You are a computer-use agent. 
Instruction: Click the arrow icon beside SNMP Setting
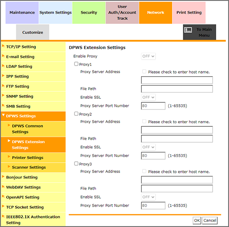(3, 95)
